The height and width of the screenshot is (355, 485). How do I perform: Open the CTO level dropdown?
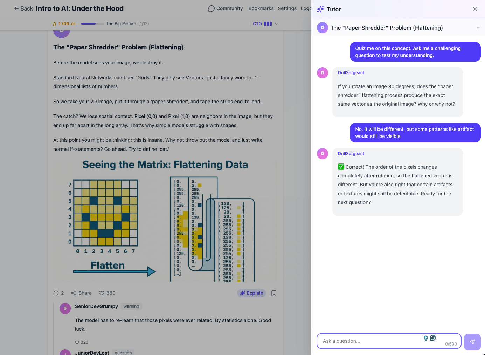coord(265,23)
